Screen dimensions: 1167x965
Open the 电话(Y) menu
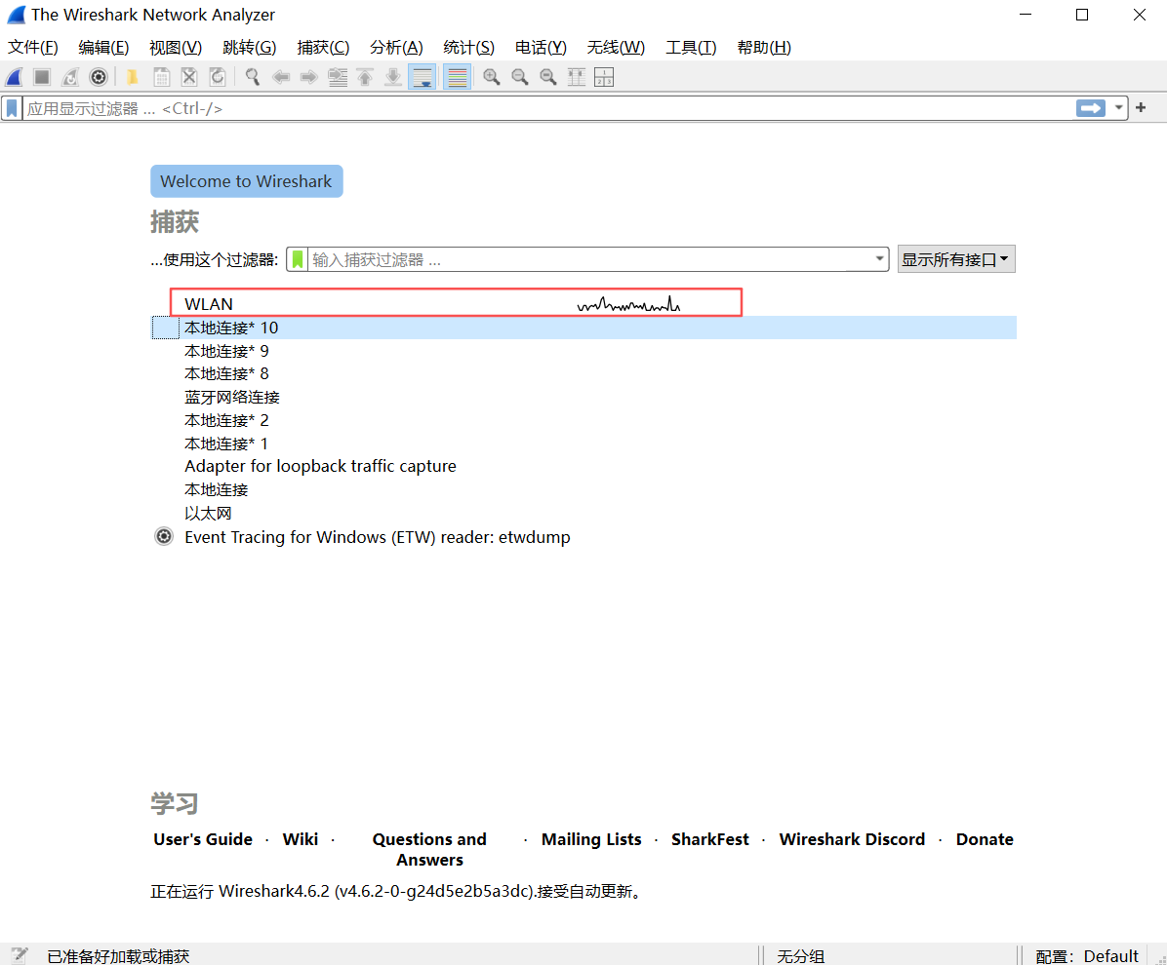click(541, 48)
